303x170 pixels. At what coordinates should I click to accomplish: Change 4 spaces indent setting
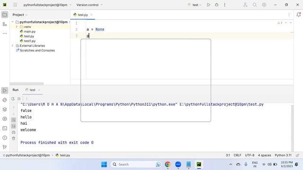click(265, 155)
